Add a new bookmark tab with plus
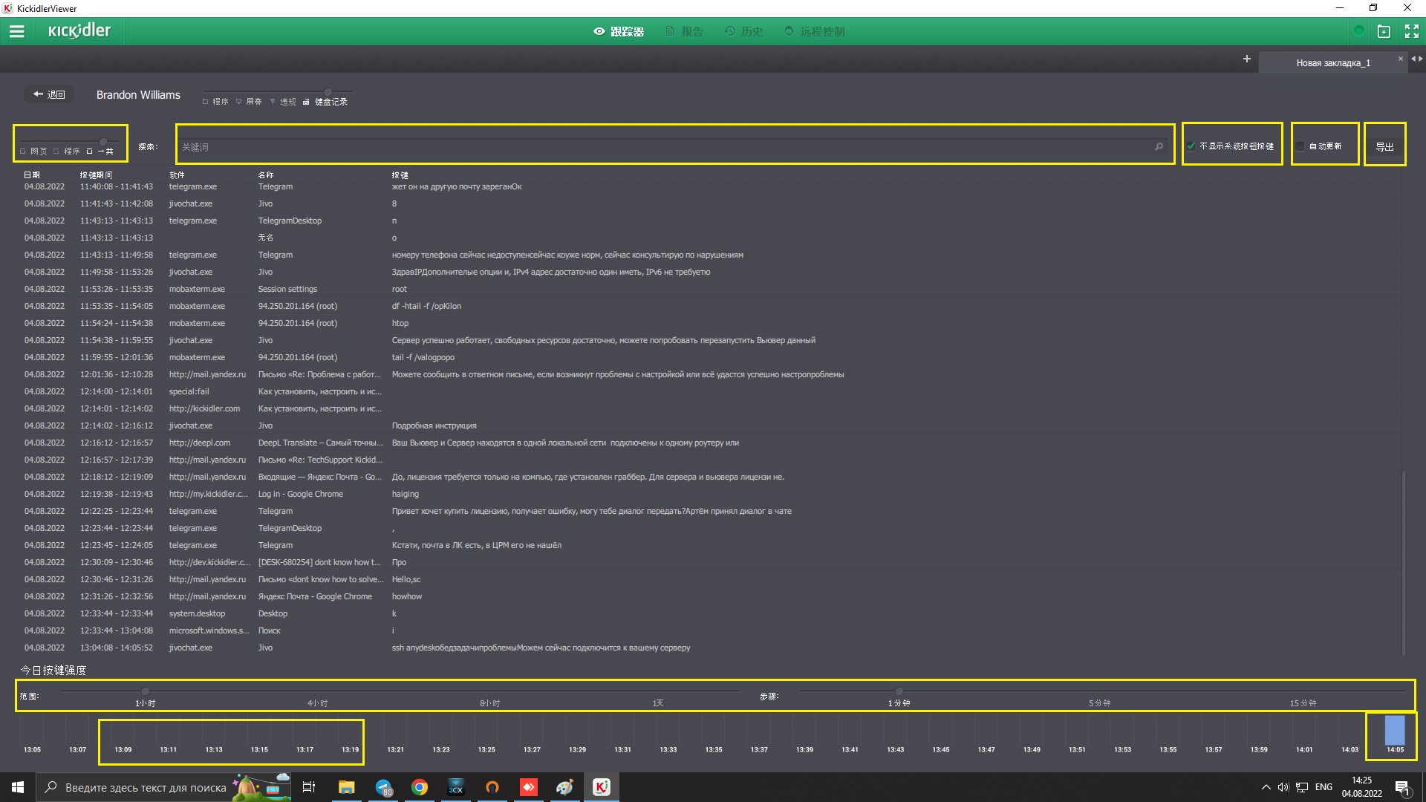Image resolution: width=1426 pixels, height=802 pixels. click(1246, 59)
